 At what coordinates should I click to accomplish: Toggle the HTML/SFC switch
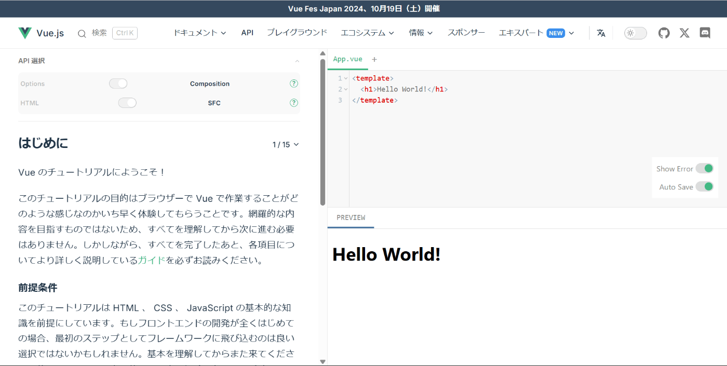(x=127, y=103)
